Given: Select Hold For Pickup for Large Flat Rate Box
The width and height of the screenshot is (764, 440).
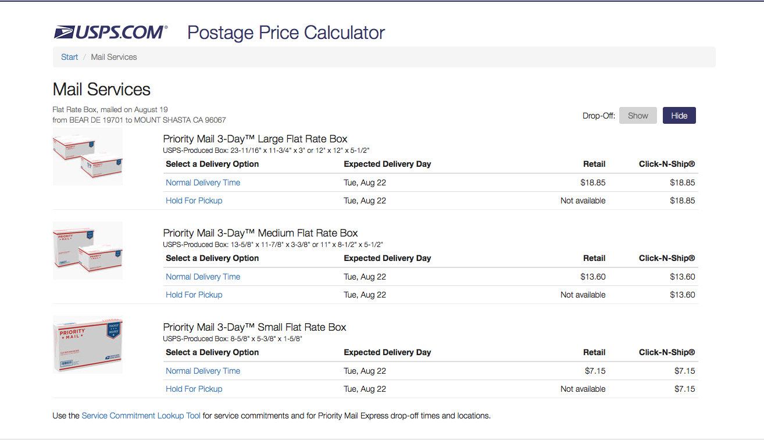Looking at the screenshot, I should coord(194,201).
